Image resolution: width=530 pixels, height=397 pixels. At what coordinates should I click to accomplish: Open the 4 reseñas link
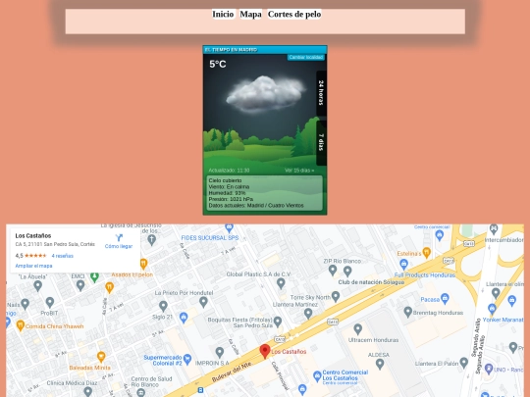point(63,256)
